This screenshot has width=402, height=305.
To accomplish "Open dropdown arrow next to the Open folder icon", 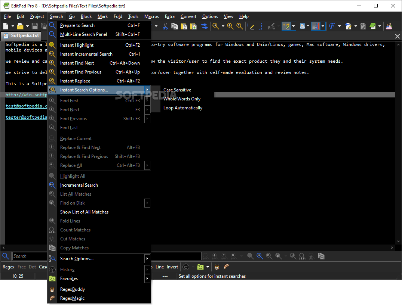I will pos(27,26).
